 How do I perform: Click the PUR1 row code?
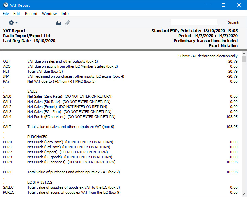tap(7, 147)
